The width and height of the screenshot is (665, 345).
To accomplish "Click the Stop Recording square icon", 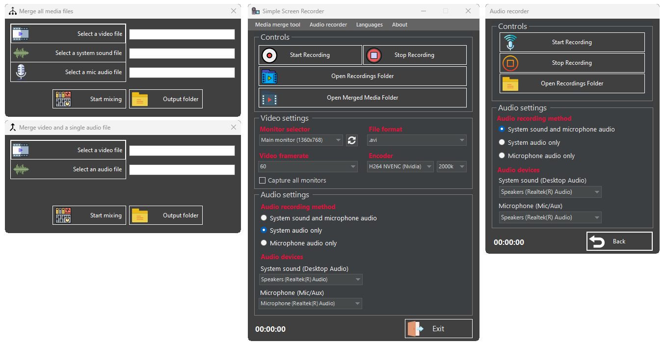I will click(373, 55).
